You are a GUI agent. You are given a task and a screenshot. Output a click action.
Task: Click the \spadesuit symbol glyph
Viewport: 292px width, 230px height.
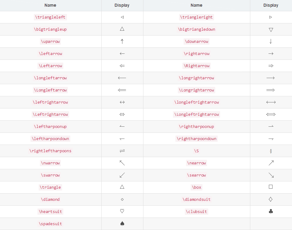coord(122,224)
